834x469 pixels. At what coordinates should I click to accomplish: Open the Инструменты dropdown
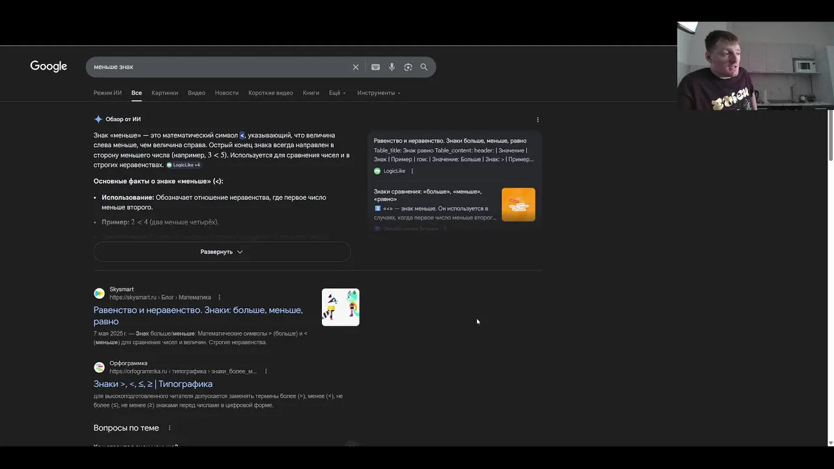click(x=379, y=93)
